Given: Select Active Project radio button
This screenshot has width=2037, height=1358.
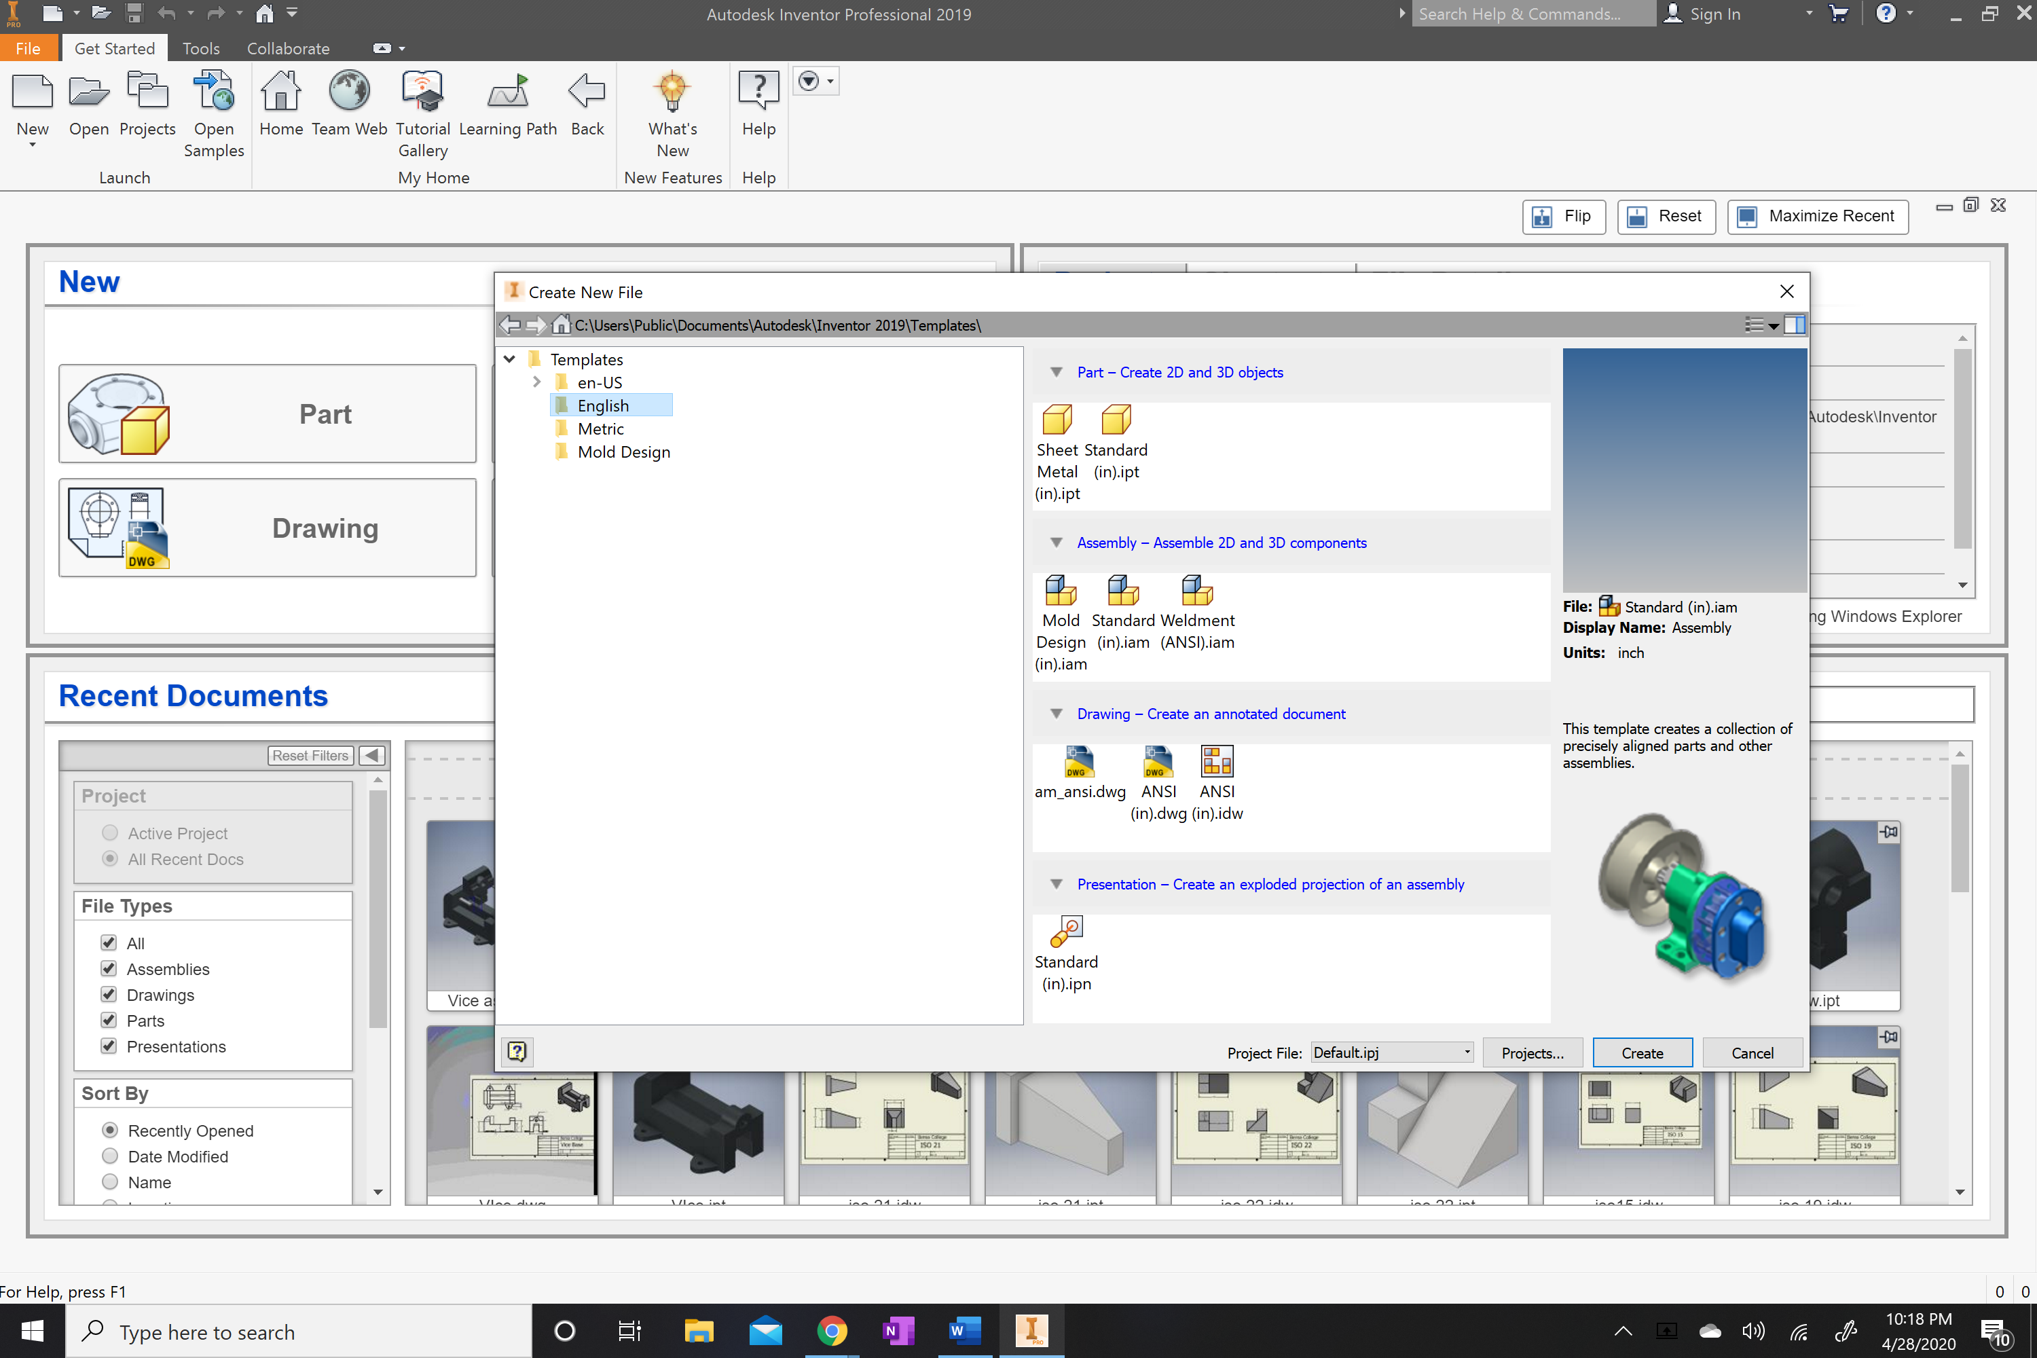Looking at the screenshot, I should [110, 833].
